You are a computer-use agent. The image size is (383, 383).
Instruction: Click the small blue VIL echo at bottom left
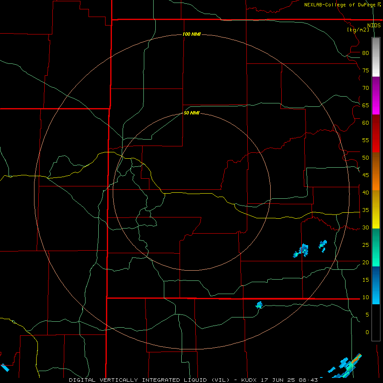(x=5, y=368)
